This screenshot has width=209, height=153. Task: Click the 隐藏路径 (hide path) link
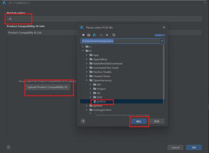pos(160,35)
